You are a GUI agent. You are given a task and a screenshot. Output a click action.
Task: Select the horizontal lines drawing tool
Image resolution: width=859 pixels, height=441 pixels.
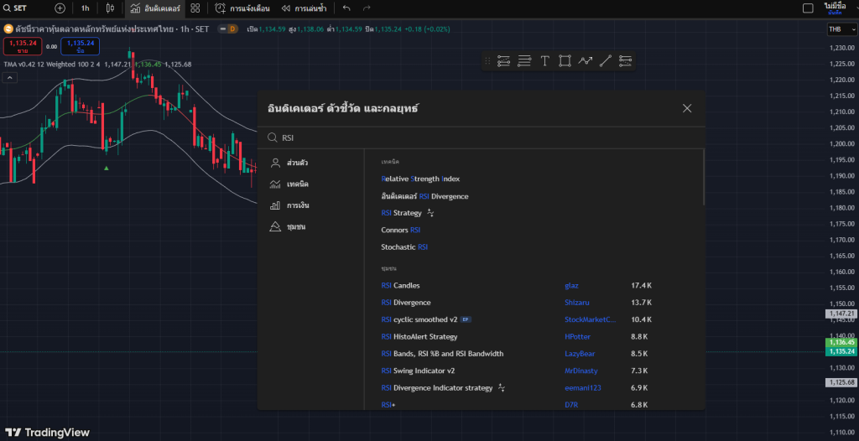click(524, 61)
